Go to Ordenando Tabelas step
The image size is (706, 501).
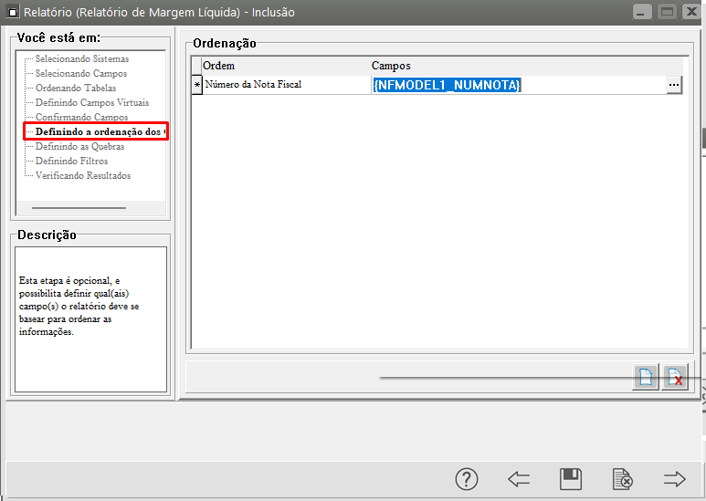coord(75,89)
